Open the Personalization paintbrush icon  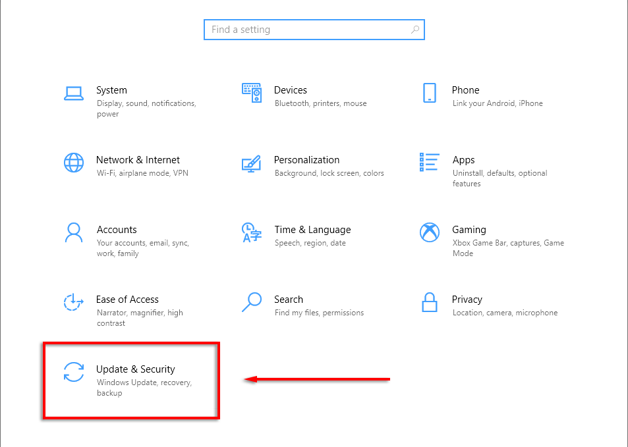[x=252, y=163]
